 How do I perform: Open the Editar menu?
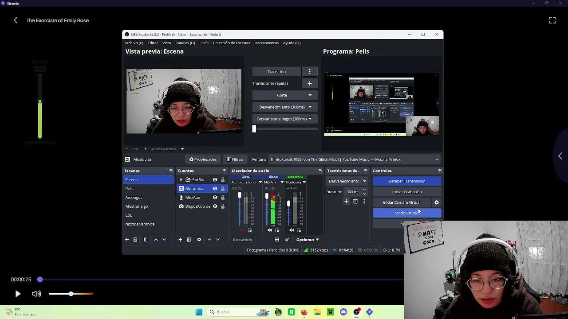153,43
